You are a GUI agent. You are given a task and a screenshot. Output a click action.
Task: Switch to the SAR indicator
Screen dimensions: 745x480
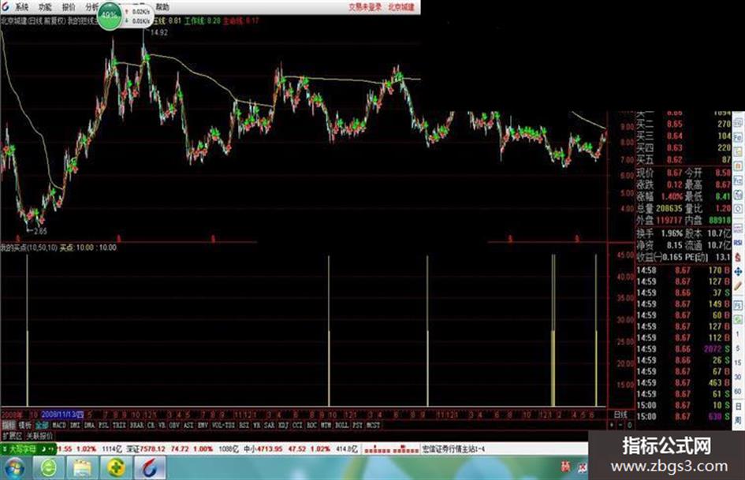pyautogui.click(x=269, y=425)
